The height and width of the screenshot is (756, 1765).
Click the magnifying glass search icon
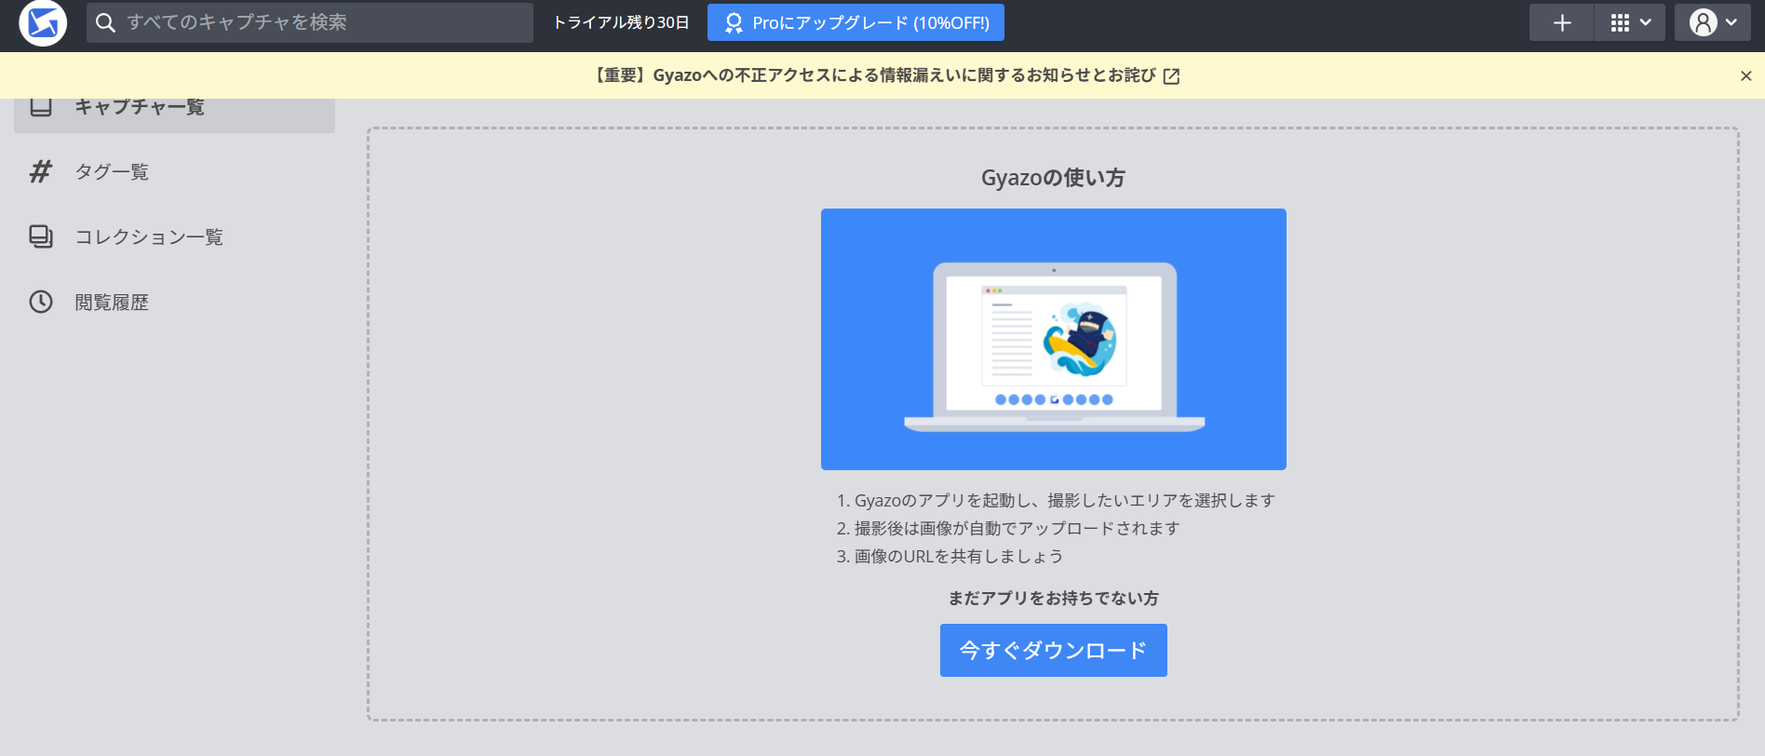click(106, 22)
